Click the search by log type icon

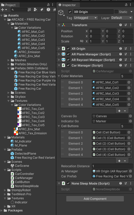[x=48, y=10]
